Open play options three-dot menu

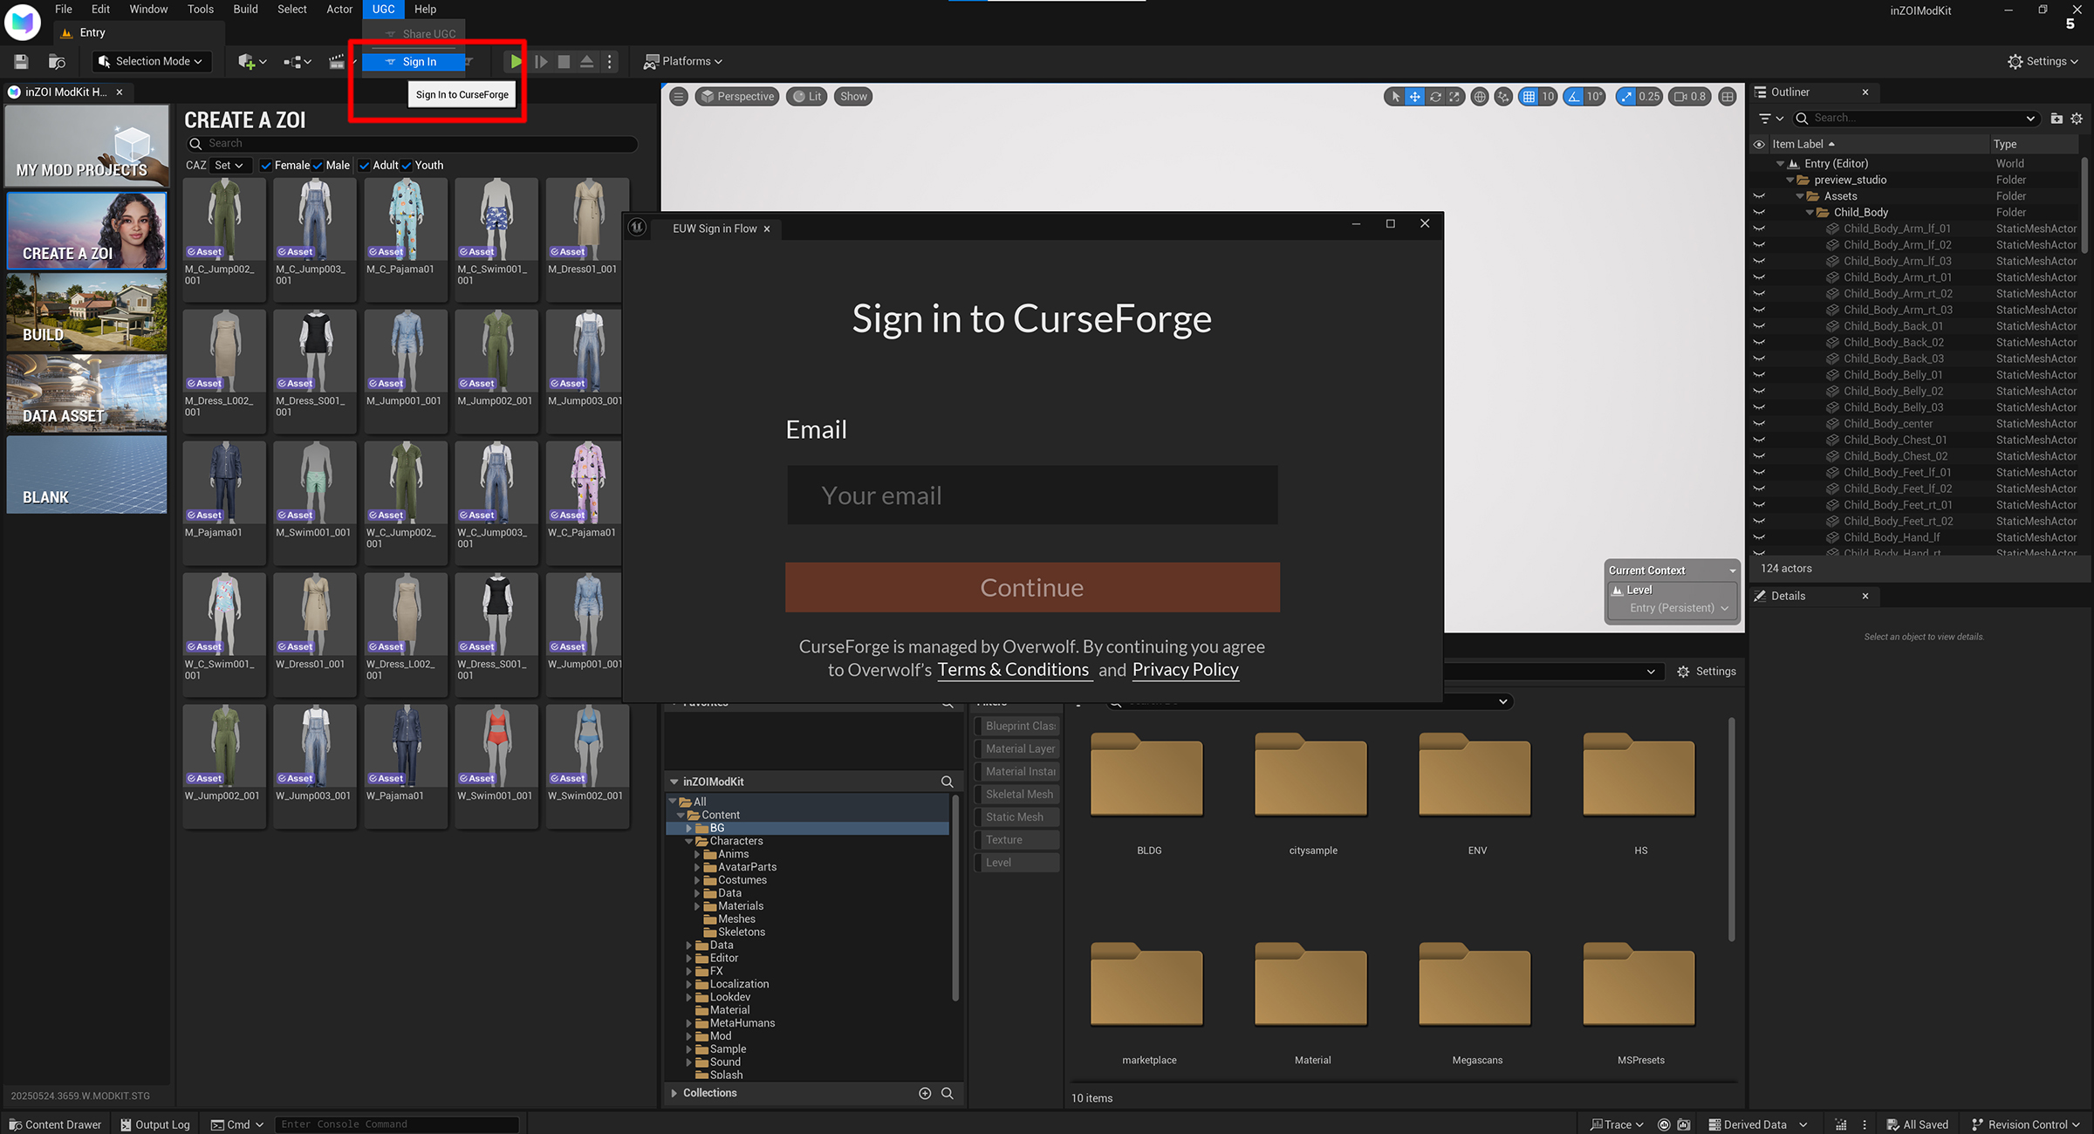(610, 61)
